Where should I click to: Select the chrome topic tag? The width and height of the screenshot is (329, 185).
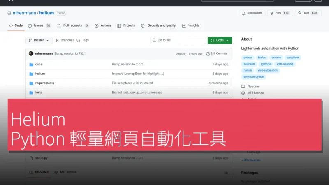click(x=276, y=58)
